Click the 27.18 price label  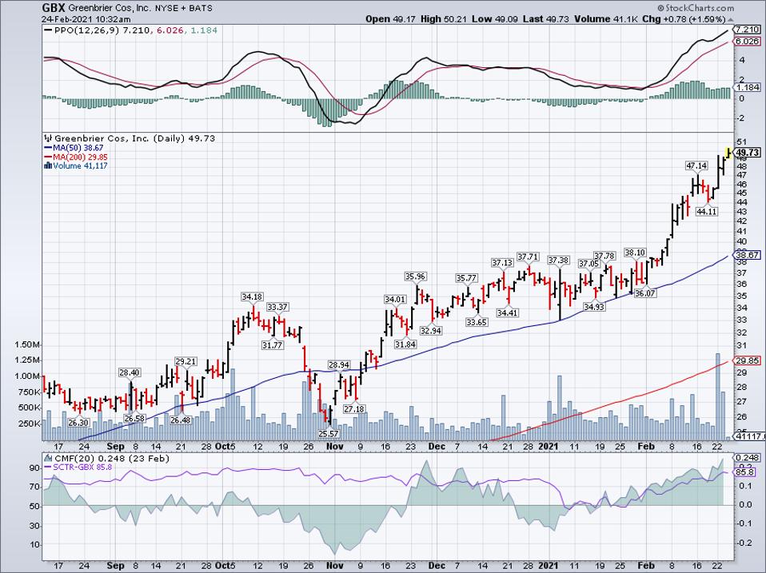(x=353, y=409)
